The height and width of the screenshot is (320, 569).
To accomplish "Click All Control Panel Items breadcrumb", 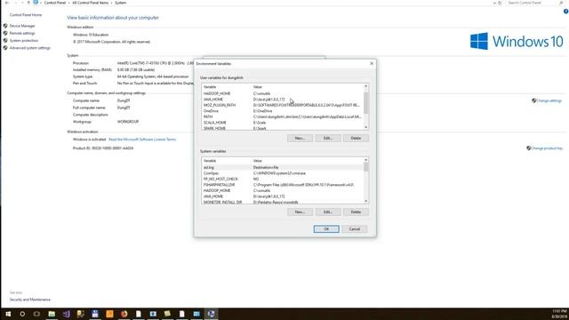I will (90, 3).
